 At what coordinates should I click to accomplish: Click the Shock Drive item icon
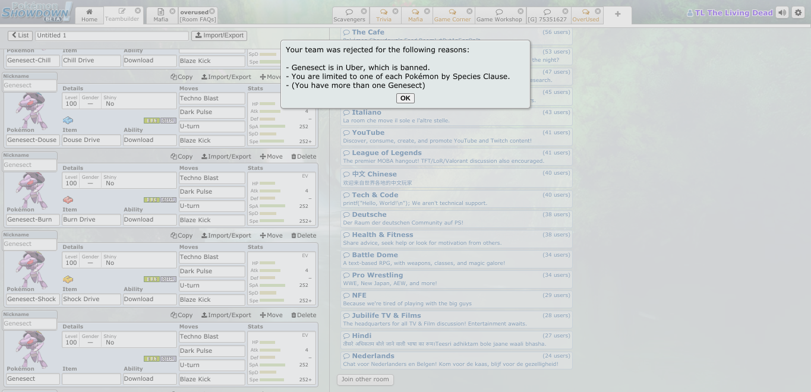coord(68,280)
